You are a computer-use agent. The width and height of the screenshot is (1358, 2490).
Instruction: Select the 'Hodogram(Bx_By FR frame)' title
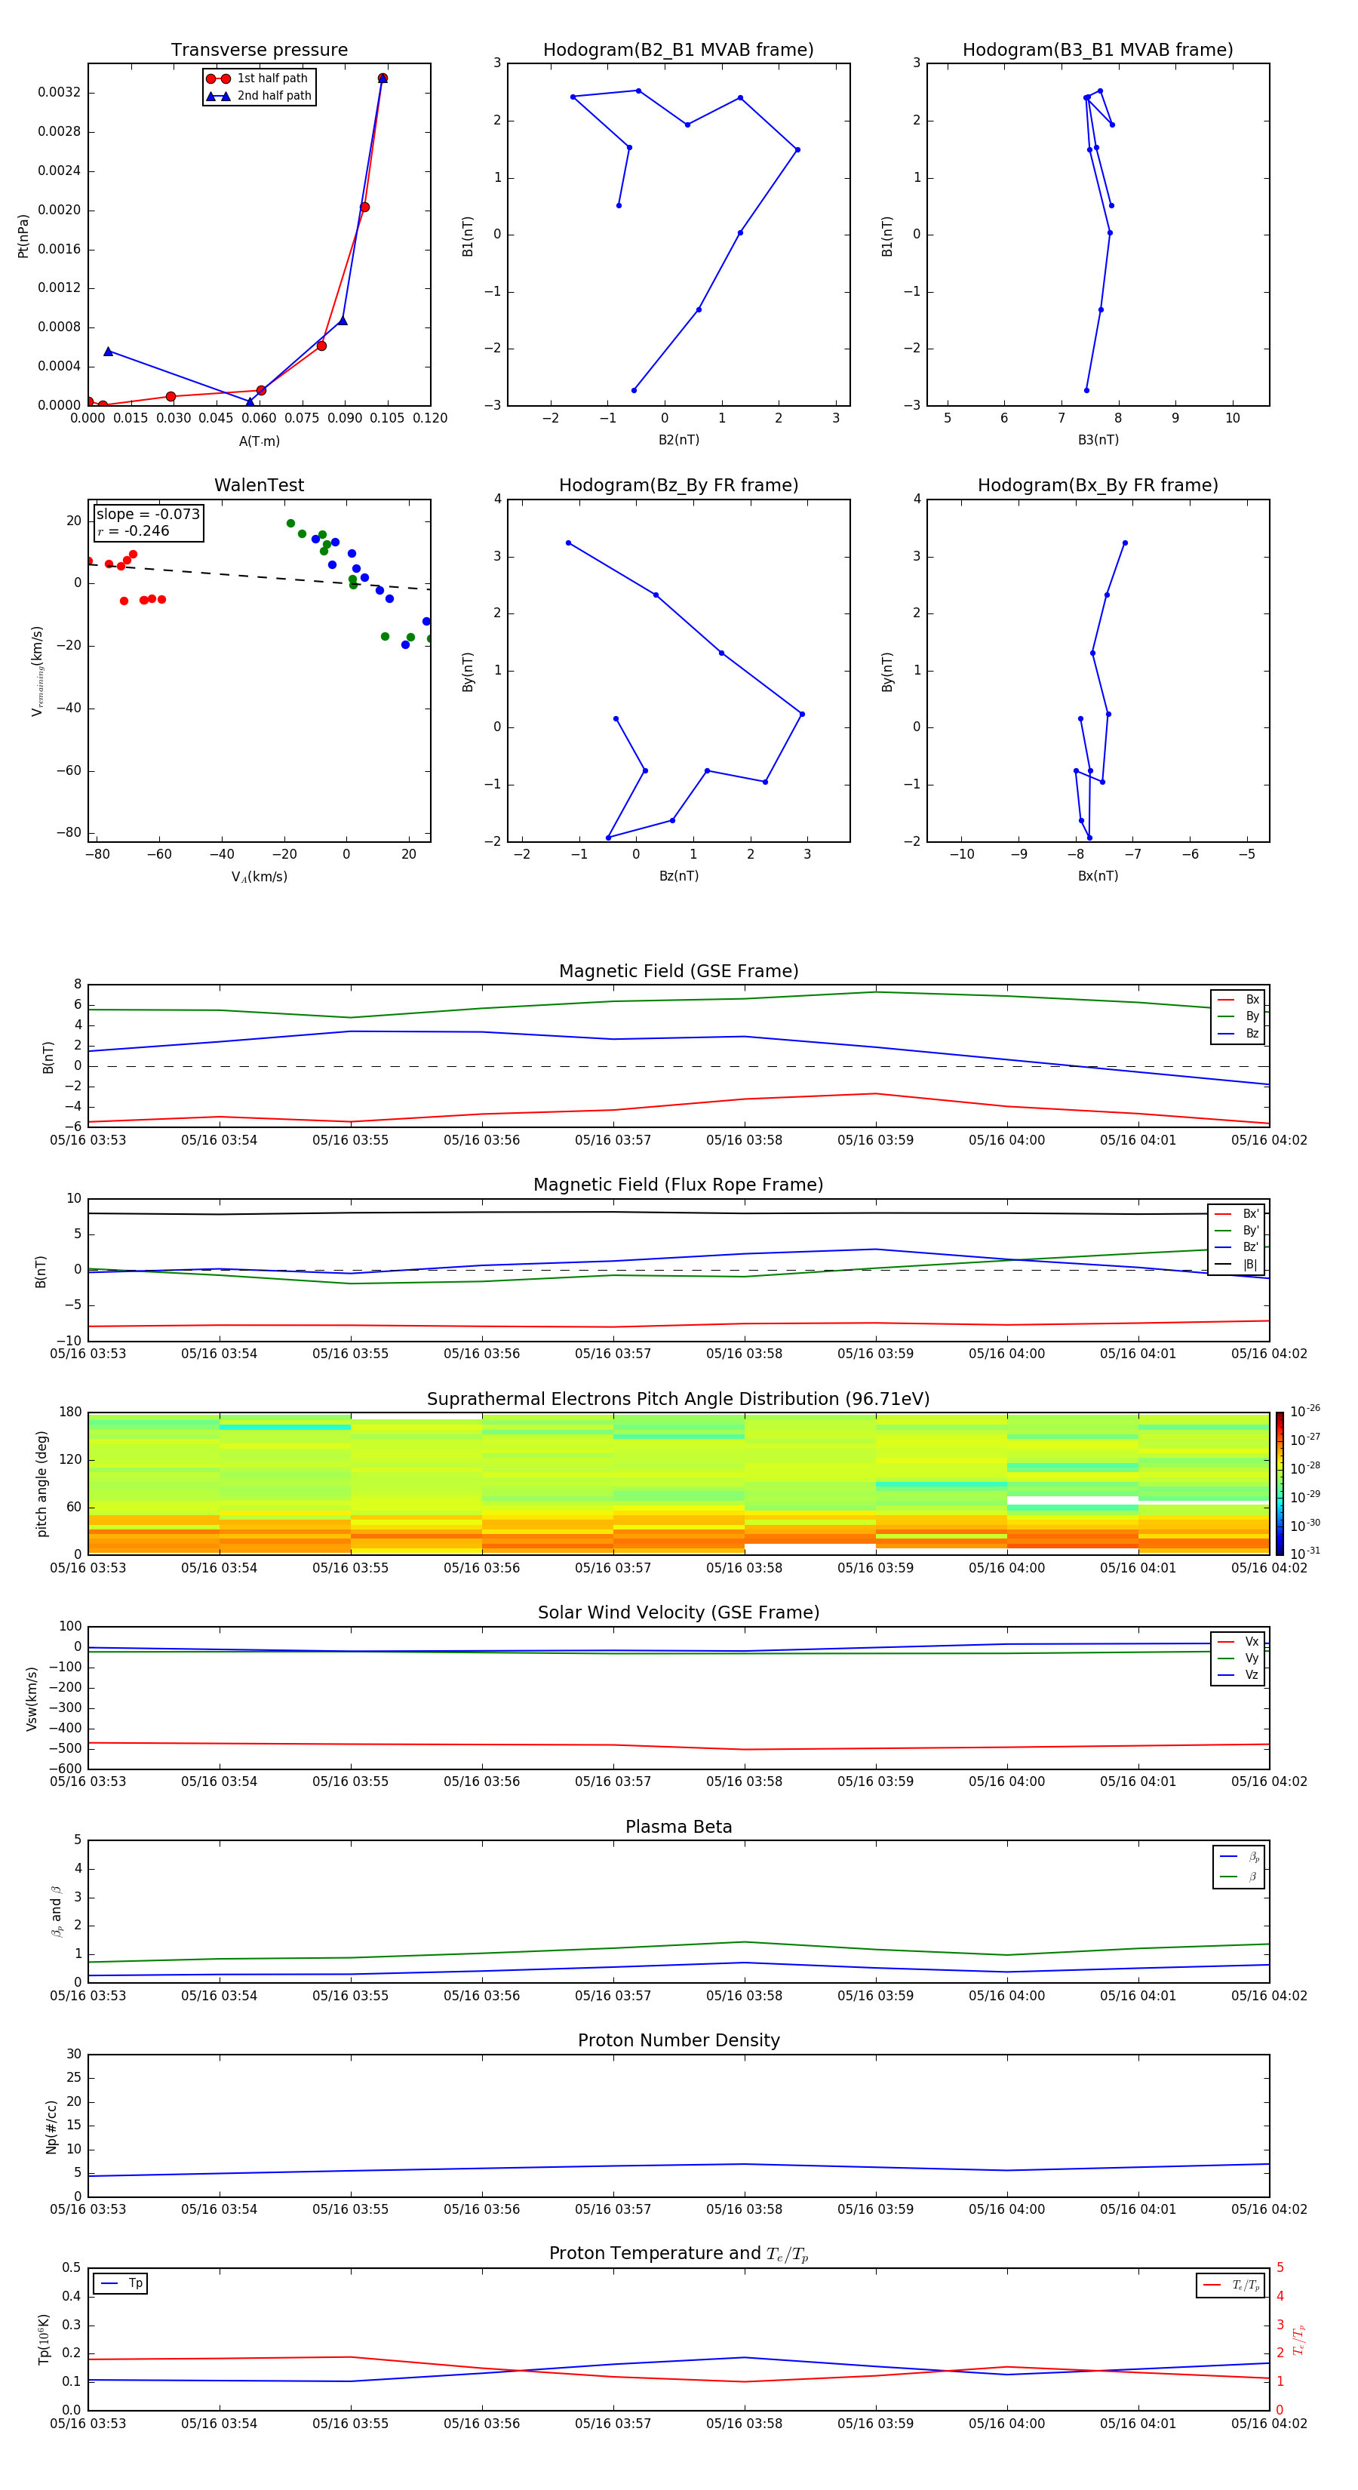point(1098,485)
